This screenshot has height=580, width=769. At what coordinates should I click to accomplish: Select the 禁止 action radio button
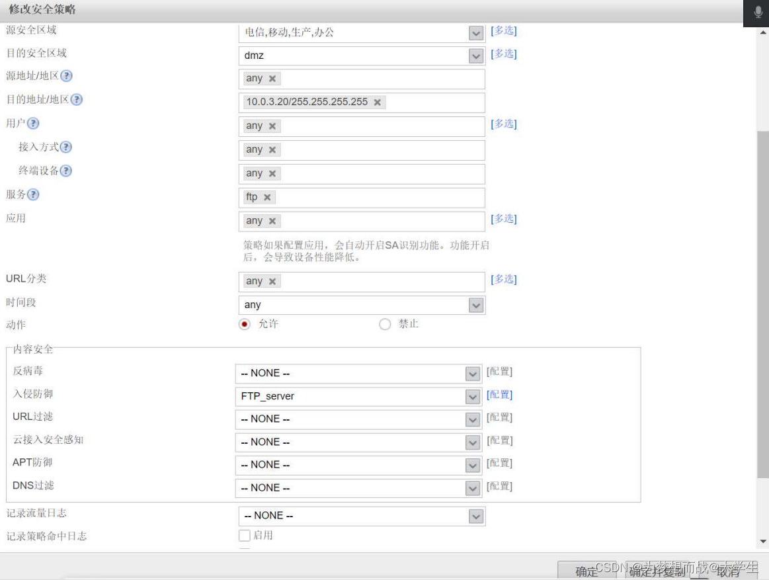click(x=385, y=324)
